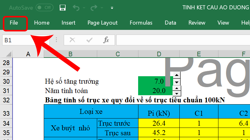The width and height of the screenshot is (250, 140).
Task: Open the Redo history dropdown arrow
Action: 102,8
